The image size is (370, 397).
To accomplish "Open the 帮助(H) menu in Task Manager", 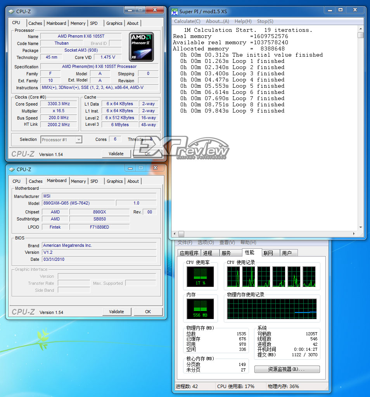I will [248, 243].
